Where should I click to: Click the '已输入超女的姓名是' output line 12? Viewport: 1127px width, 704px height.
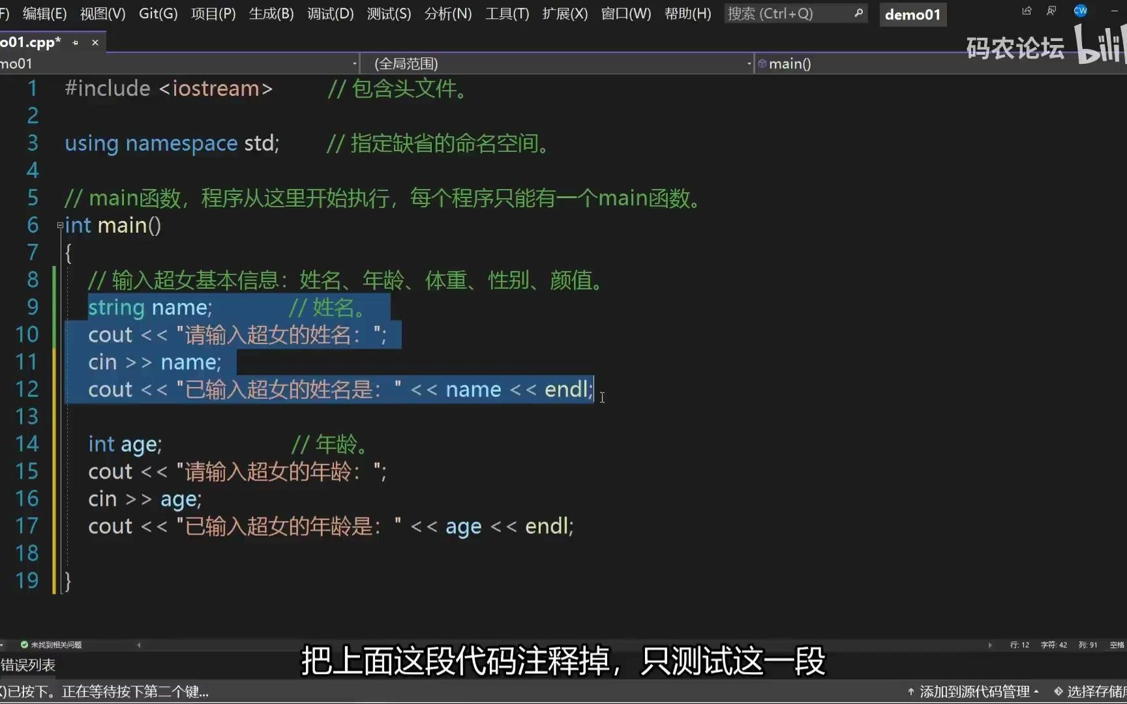click(x=341, y=390)
